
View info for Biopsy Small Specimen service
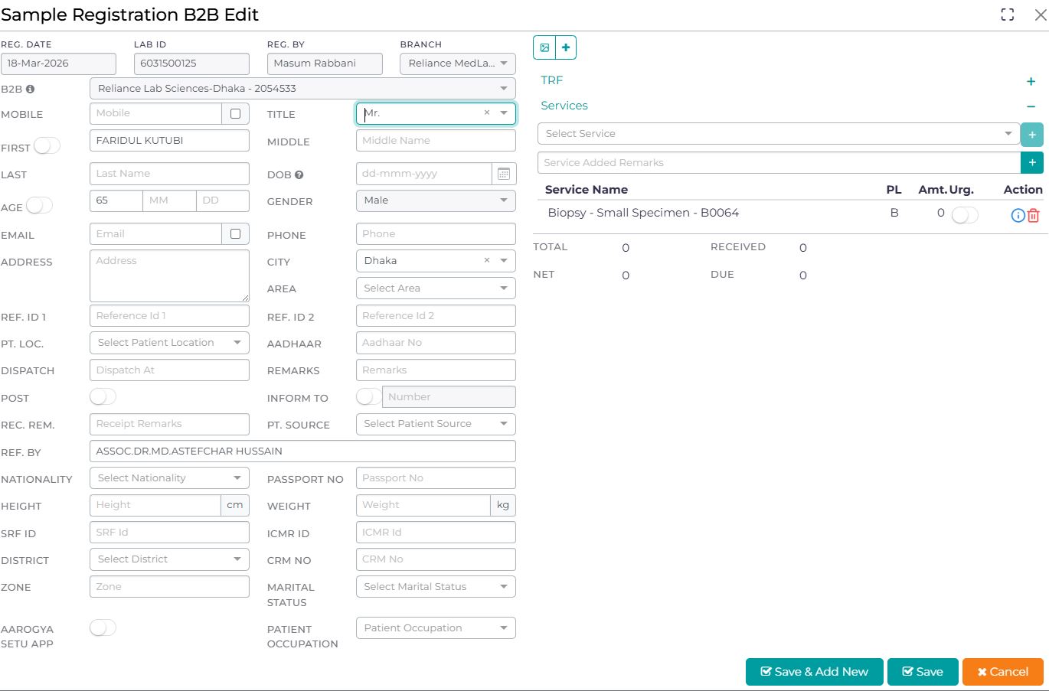coord(1018,216)
